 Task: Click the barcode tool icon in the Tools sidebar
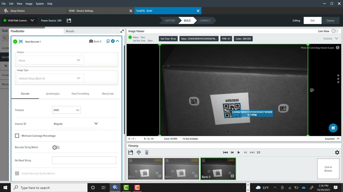(x=6, y=66)
